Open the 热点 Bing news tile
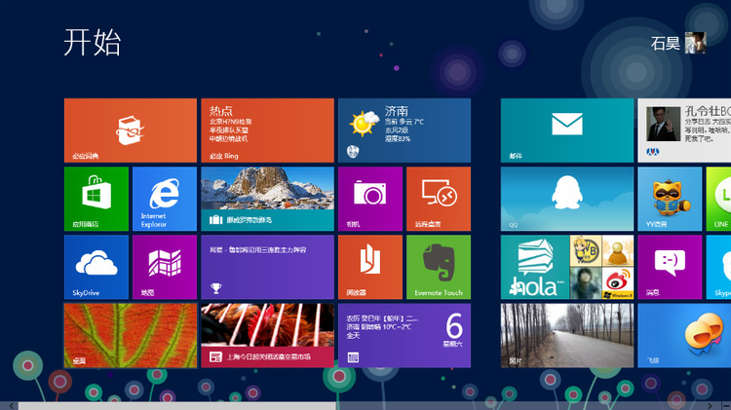The image size is (731, 410). pyautogui.click(x=267, y=130)
